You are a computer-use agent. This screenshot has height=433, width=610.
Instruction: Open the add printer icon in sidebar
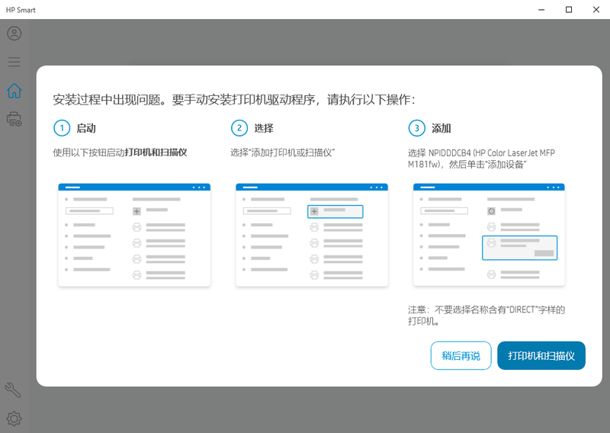point(14,119)
